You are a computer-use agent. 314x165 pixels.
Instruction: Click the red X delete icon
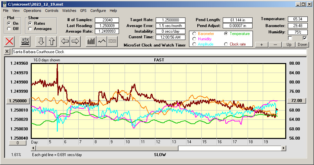[x=9, y=41]
